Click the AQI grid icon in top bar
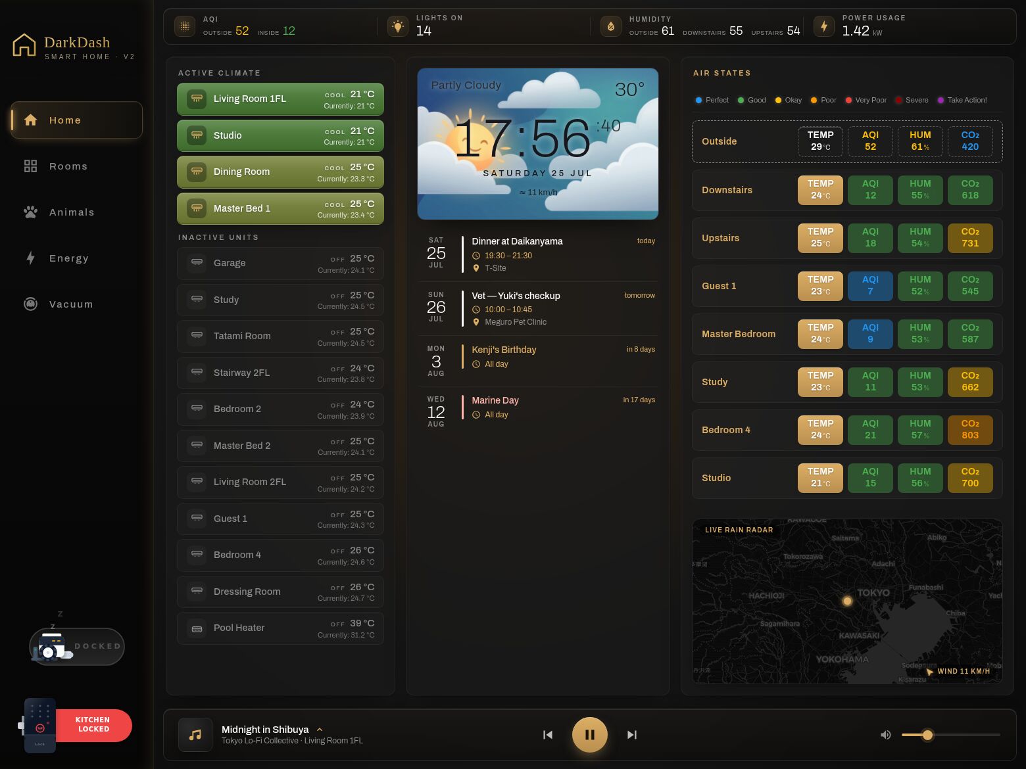This screenshot has height=769, width=1026. tap(185, 26)
